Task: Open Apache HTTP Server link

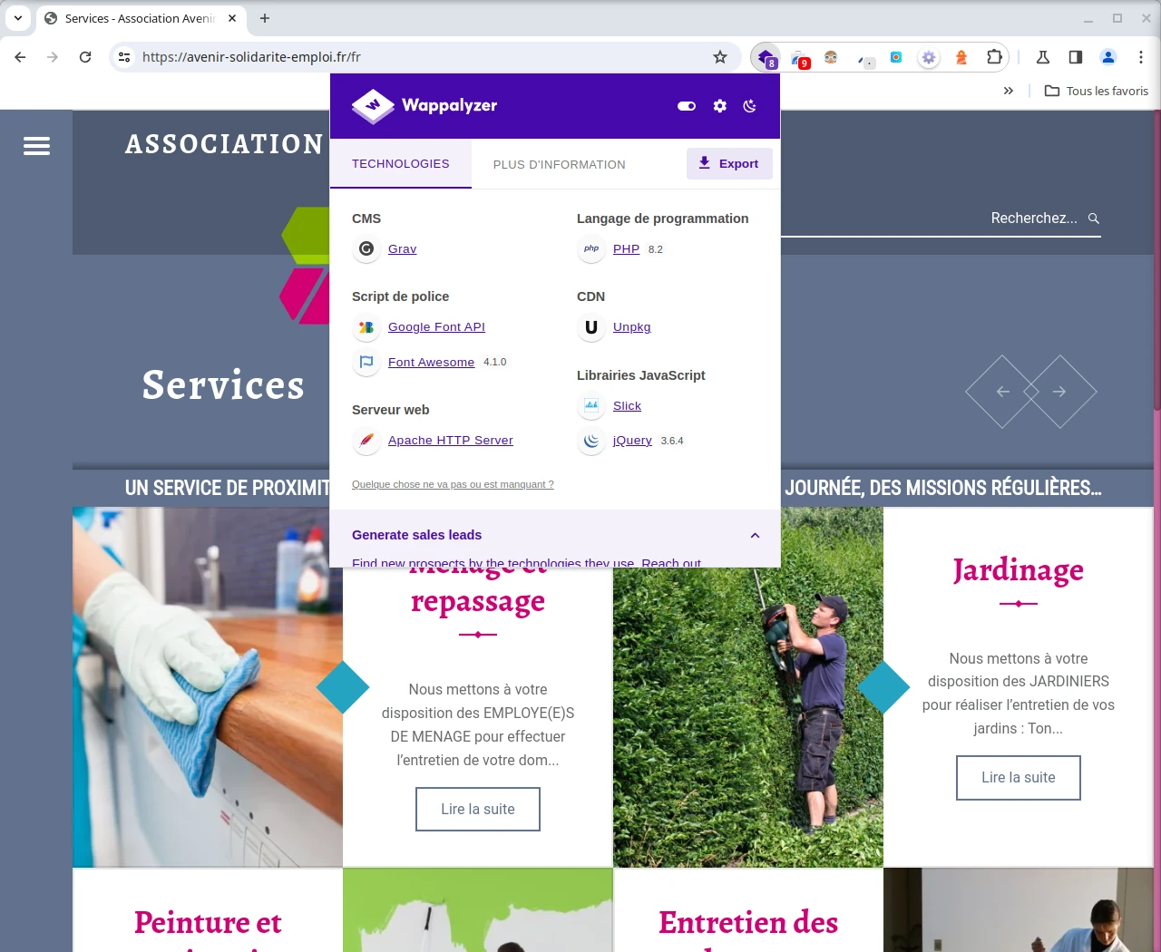Action: pos(451,440)
